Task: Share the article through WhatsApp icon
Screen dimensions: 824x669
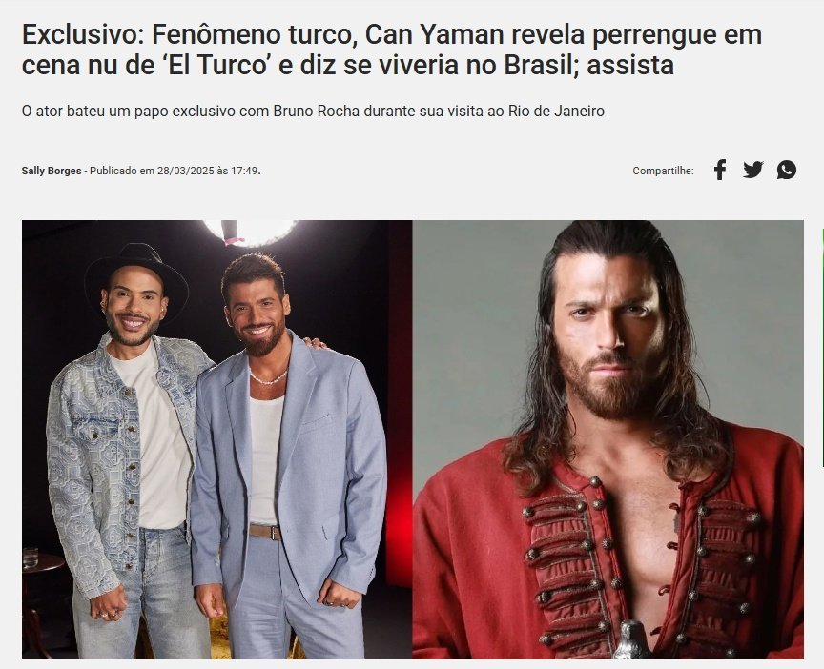Action: [787, 171]
